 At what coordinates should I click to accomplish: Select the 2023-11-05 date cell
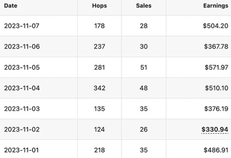tap(22, 67)
